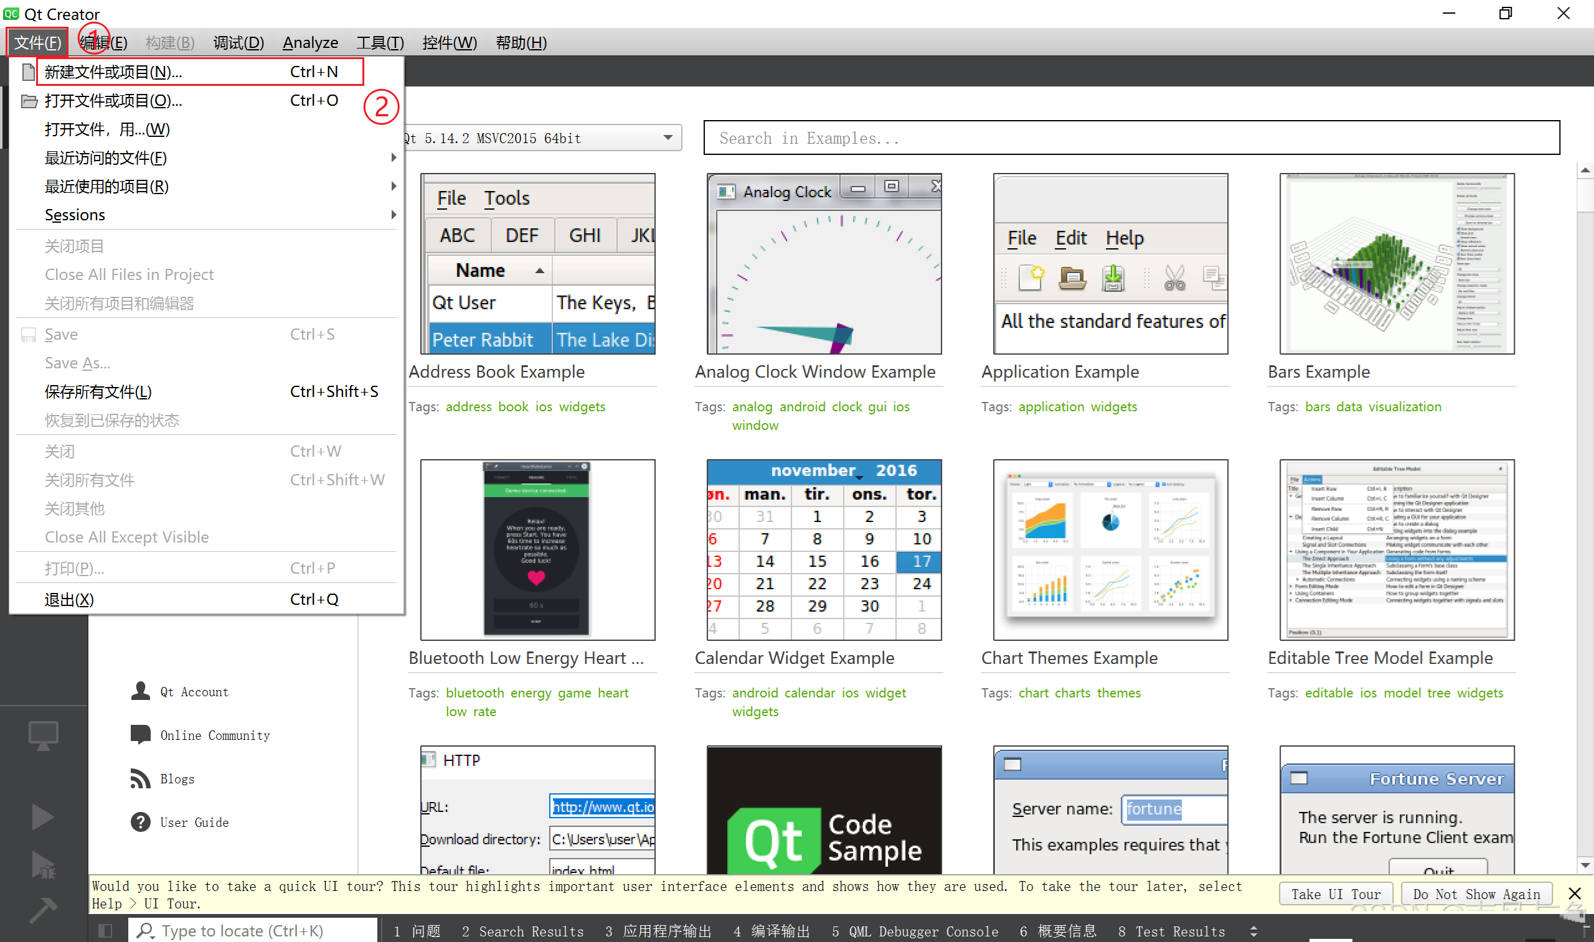Screen dimensions: 1594x942
Task: Switch to the Test Results pane
Action: [x=1172, y=931]
